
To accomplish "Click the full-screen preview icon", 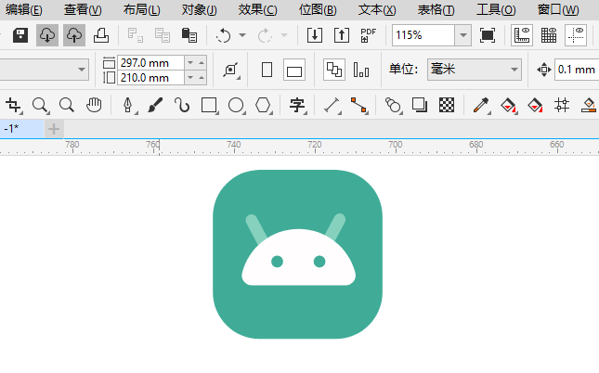I will click(488, 35).
